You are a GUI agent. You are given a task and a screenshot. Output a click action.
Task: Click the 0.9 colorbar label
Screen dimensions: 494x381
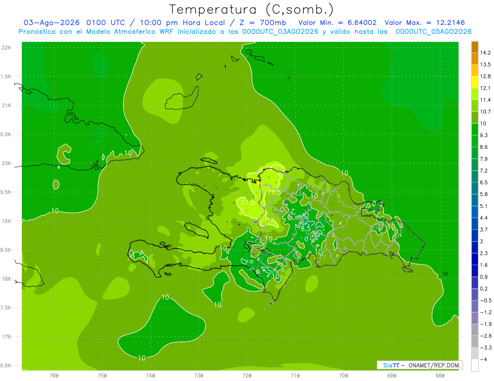pos(484,277)
